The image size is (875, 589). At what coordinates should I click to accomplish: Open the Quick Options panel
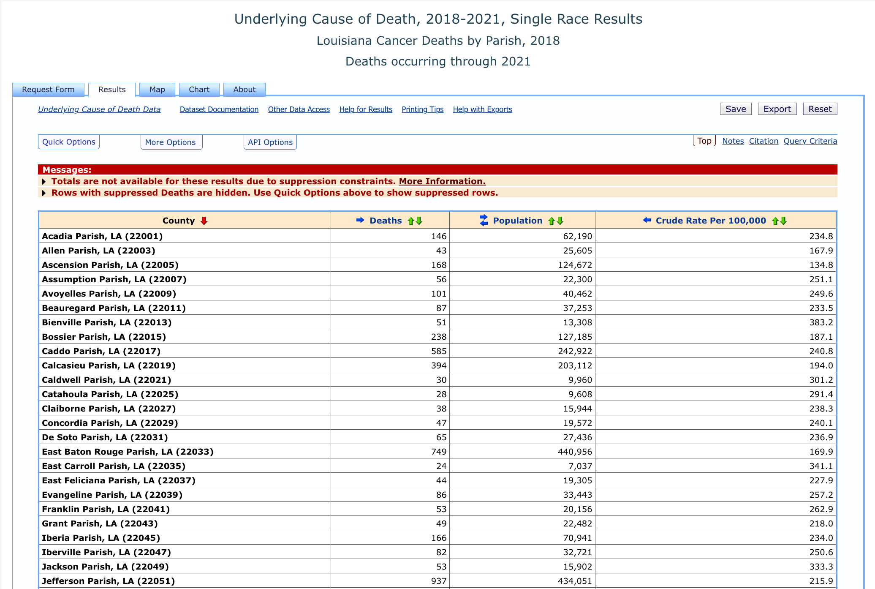point(69,142)
